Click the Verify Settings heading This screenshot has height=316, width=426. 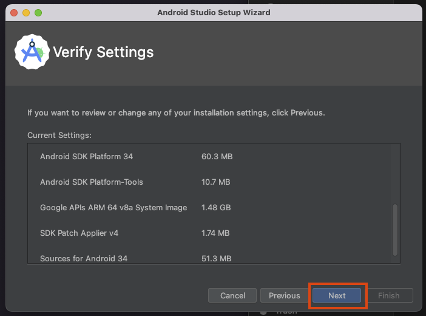103,52
